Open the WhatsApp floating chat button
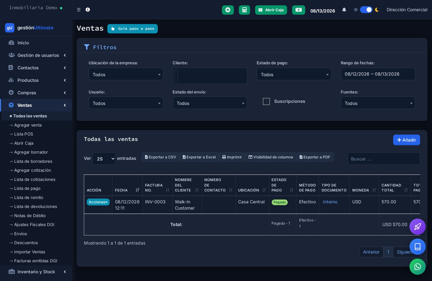 417,267
